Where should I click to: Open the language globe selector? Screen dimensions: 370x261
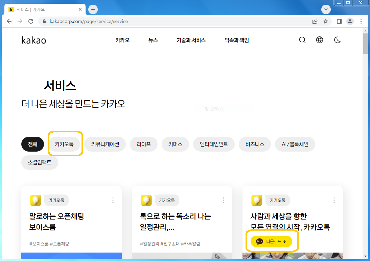coord(320,40)
